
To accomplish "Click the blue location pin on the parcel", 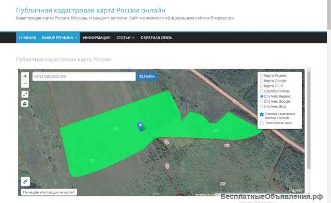I will (140, 127).
